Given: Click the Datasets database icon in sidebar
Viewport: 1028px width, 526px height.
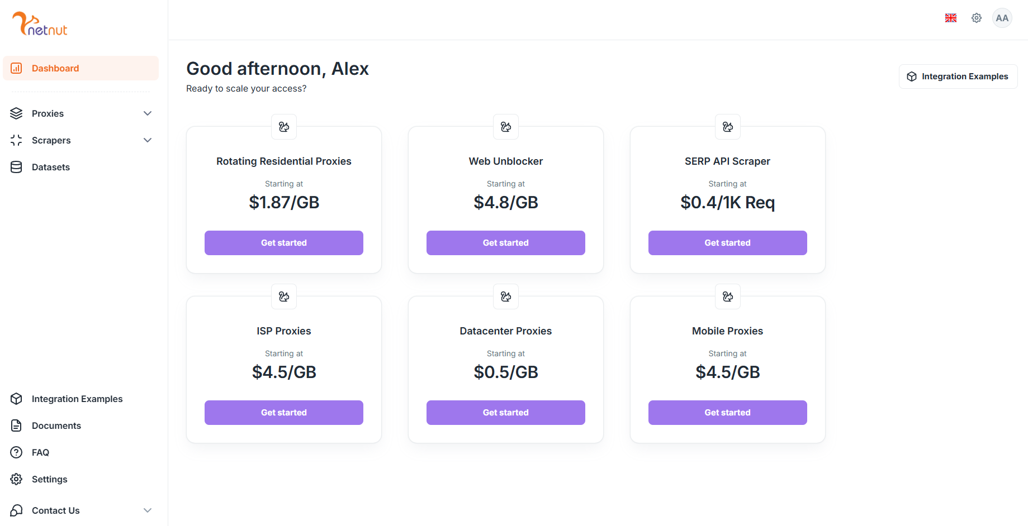Looking at the screenshot, I should (x=16, y=167).
